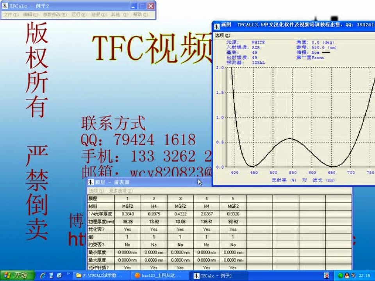Toggle layer 2 约束否 No cell

pyautogui.click(x=154, y=245)
